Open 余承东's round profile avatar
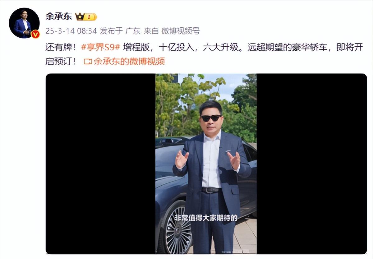This screenshot has height=259, width=373. click(24, 23)
